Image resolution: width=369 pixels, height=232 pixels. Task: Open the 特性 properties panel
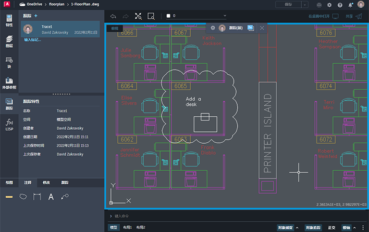click(9, 21)
